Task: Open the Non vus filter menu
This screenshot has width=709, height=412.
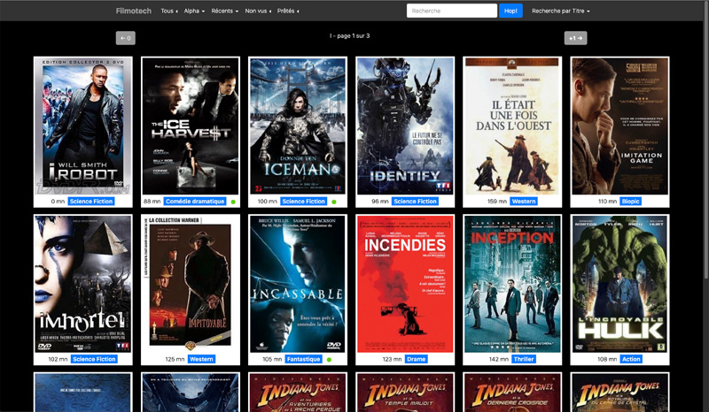Action: [x=258, y=11]
